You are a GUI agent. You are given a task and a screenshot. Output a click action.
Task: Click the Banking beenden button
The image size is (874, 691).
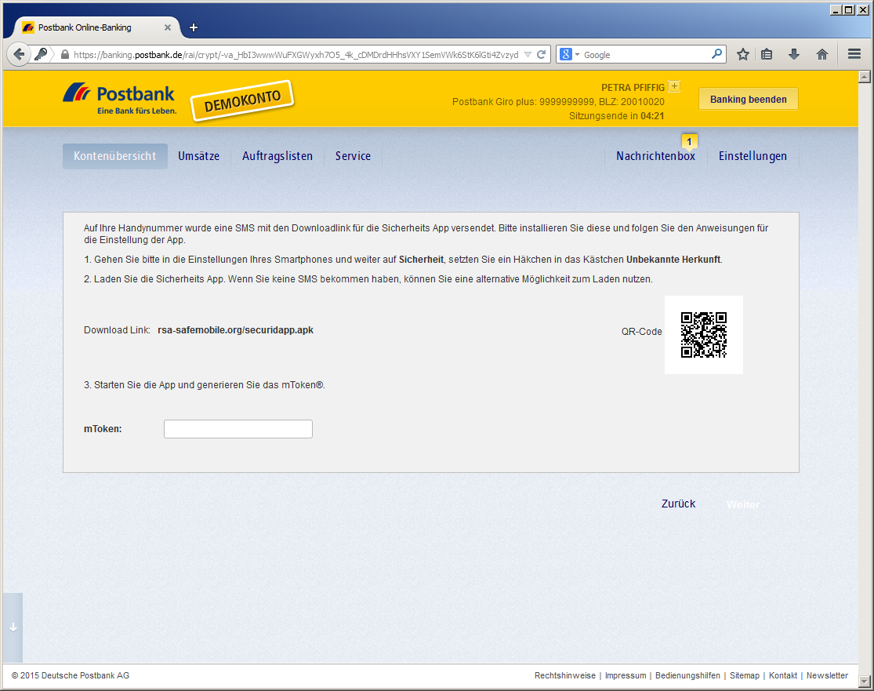click(x=748, y=100)
